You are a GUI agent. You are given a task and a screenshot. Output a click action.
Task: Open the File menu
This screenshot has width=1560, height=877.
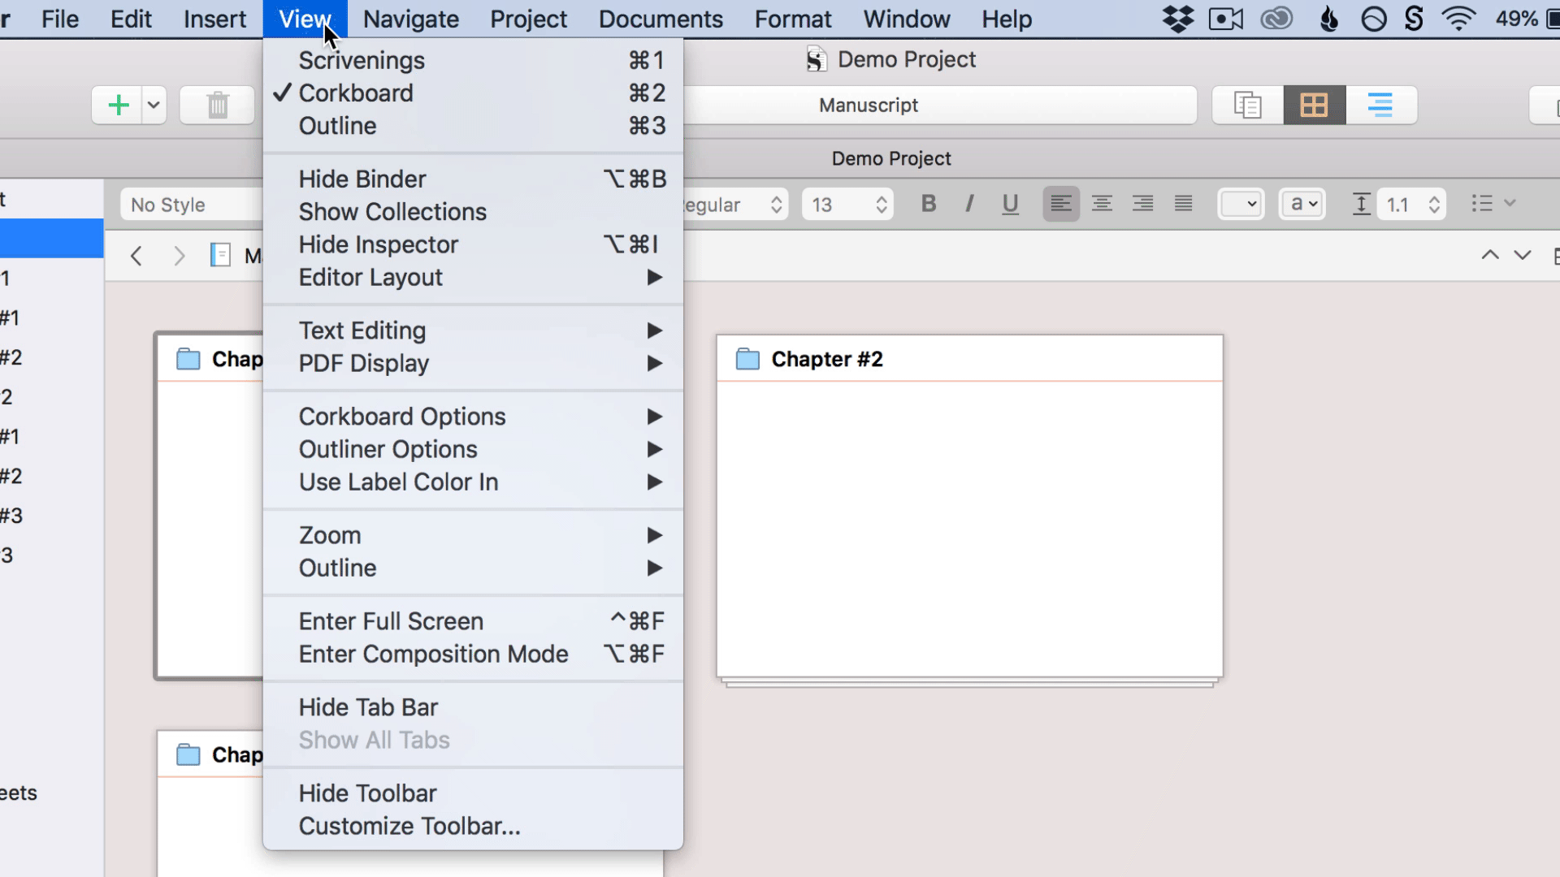(x=60, y=19)
